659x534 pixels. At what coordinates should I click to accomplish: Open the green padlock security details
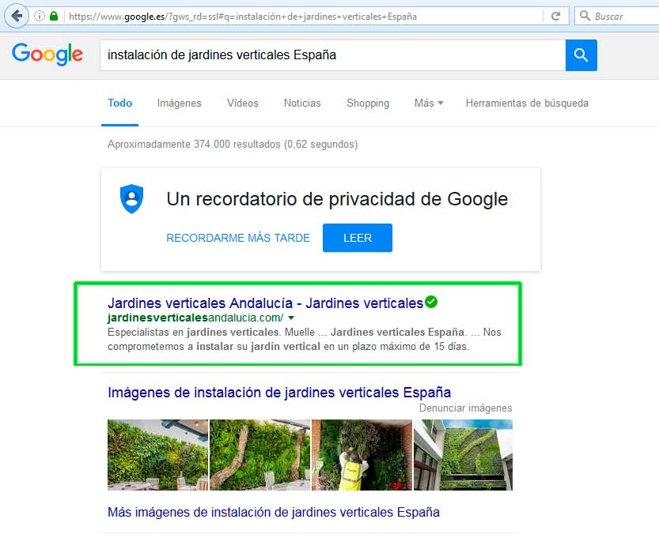point(54,17)
